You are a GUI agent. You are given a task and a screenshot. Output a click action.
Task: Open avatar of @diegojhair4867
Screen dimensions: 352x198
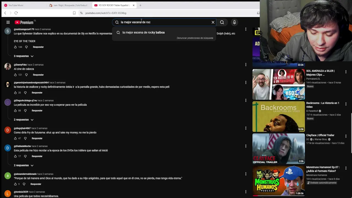(8, 130)
